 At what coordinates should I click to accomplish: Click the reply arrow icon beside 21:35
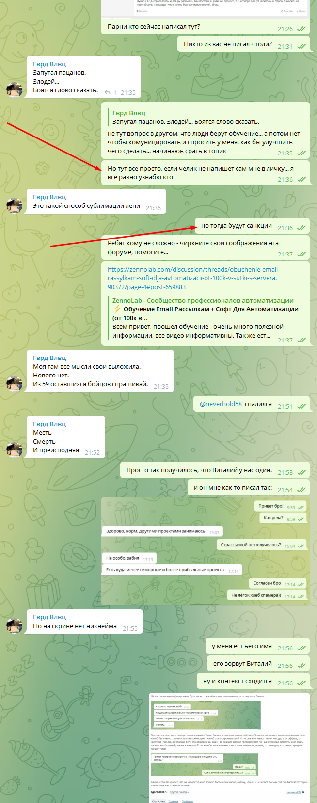pyautogui.click(x=107, y=92)
